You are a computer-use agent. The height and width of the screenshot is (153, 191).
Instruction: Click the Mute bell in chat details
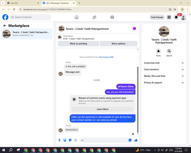click(158, 51)
